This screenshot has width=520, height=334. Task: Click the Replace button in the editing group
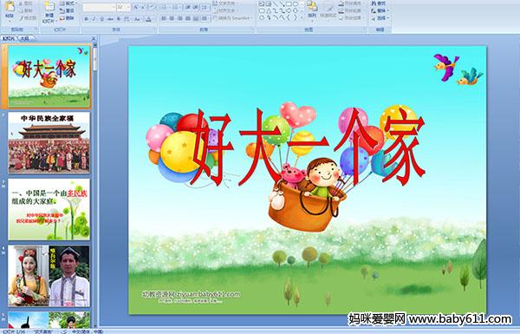point(379,10)
